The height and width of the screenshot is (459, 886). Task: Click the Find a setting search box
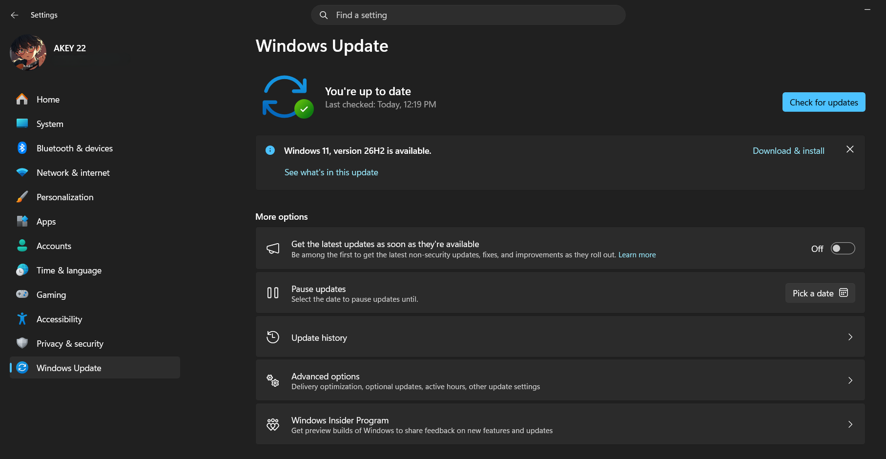point(468,15)
